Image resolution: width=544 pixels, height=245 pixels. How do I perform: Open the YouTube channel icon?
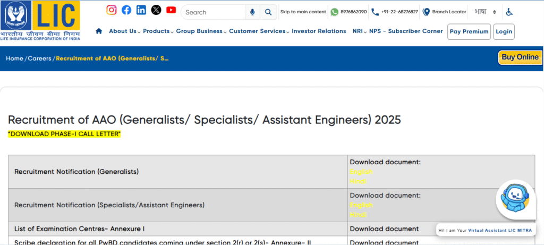171,10
